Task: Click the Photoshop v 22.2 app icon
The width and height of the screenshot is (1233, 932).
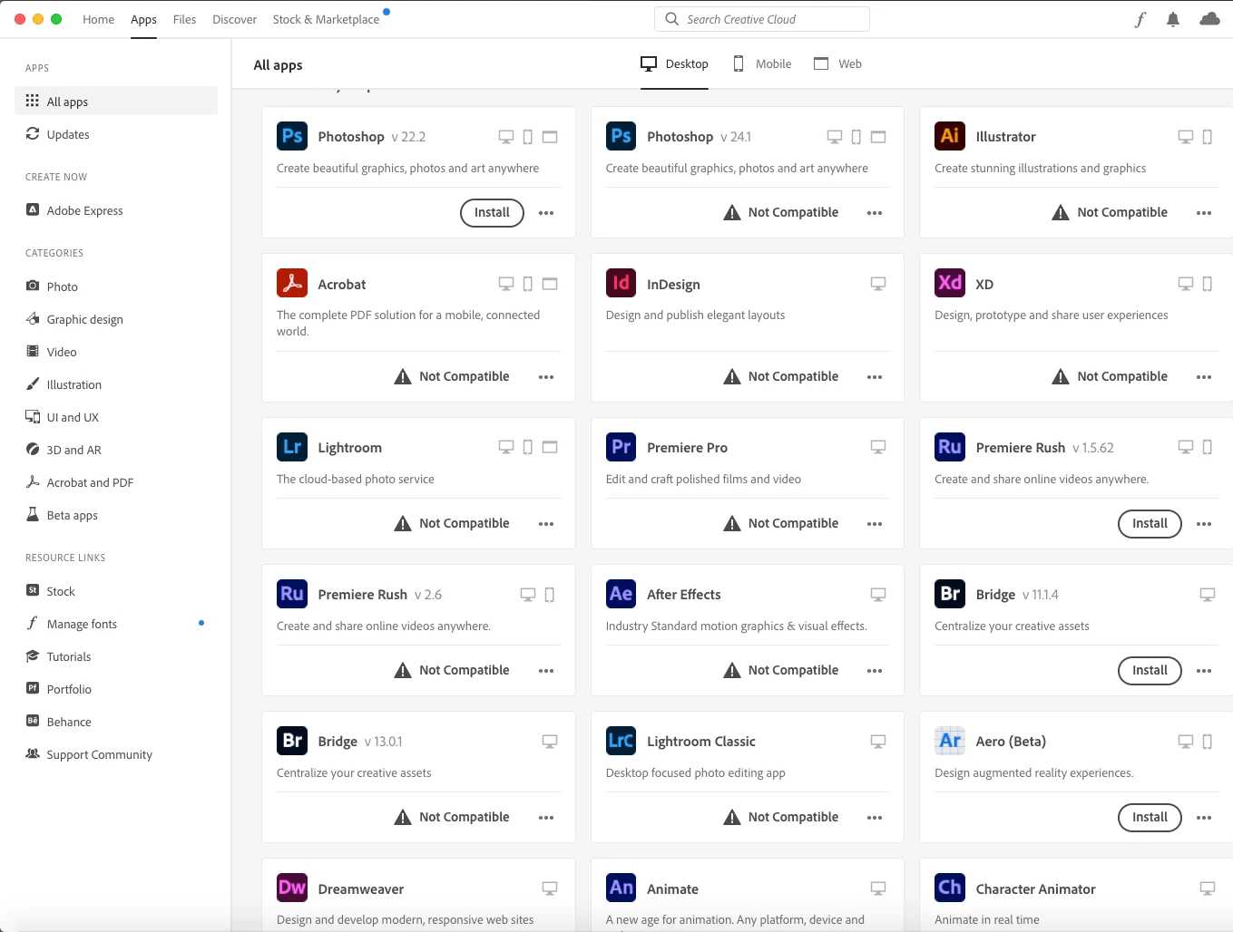Action: (x=292, y=136)
